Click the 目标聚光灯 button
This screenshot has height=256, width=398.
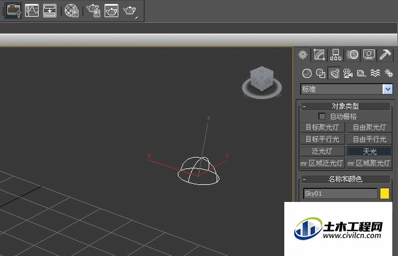point(322,127)
